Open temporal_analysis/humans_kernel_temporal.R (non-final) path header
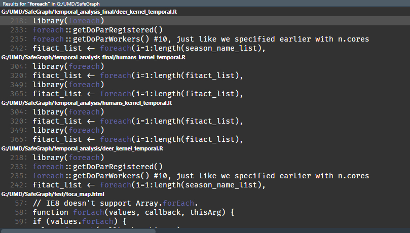This screenshot has height=233, width=410. click(86, 103)
